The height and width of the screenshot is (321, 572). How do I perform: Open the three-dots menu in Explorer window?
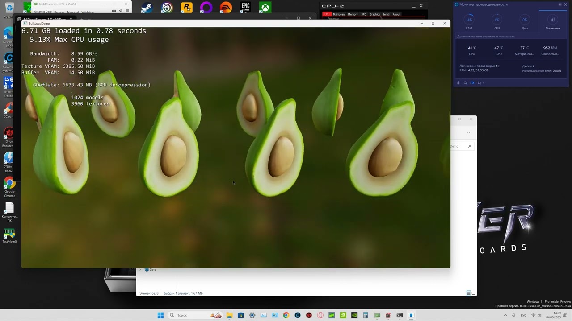click(x=469, y=132)
